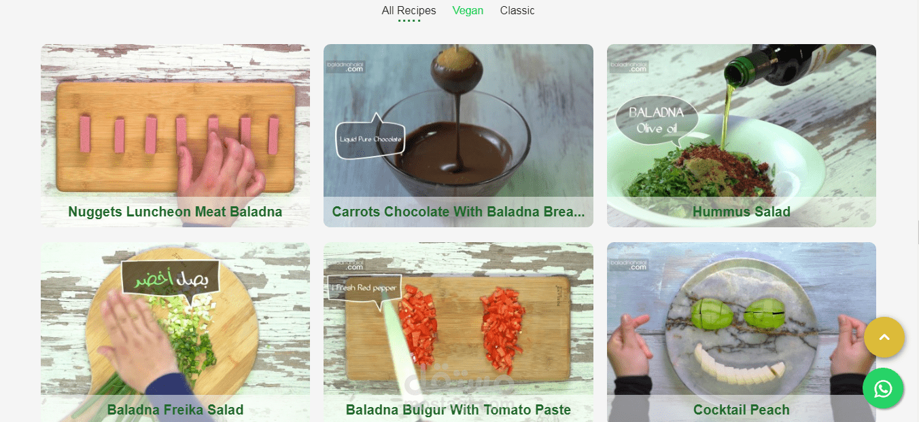Open WhatsApp chat floating button
Viewport: 919px width, 422px height.
click(x=883, y=389)
